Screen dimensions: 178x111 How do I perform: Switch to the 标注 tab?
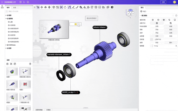[x=14, y=7]
